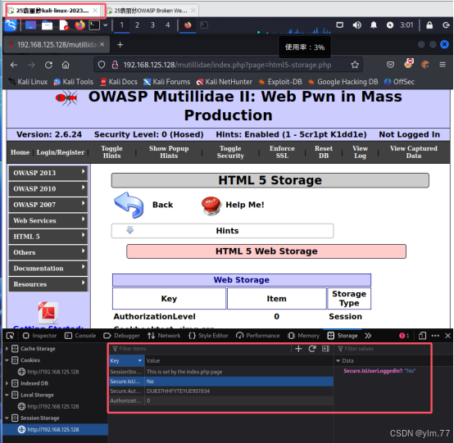Open the Pocket save icon

(x=390, y=65)
